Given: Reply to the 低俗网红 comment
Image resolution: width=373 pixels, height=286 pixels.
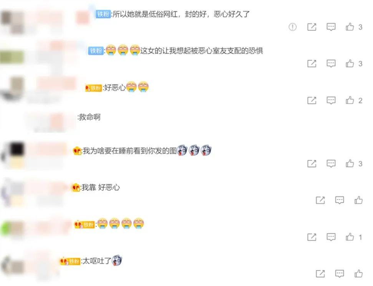Looking at the screenshot, I should pos(331,27).
